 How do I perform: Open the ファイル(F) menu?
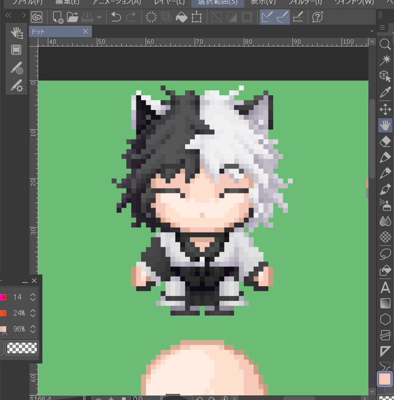coord(27,2)
